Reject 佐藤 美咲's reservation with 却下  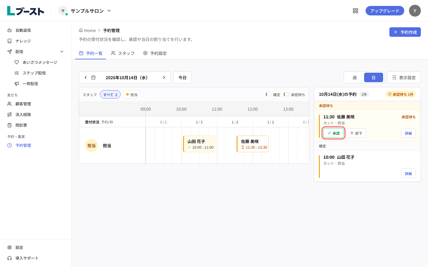point(356,133)
